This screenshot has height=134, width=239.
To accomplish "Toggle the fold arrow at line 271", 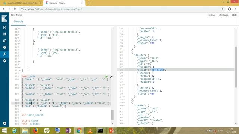I will [20, 41].
